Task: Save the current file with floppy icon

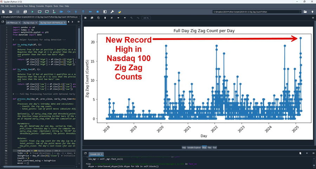Action: click(x=18, y=12)
